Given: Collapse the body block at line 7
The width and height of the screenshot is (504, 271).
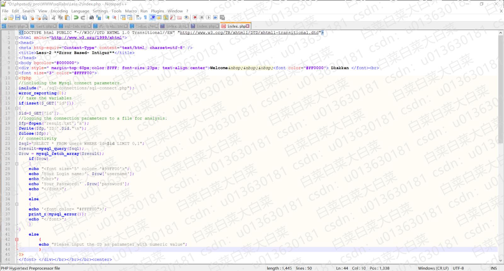Looking at the screenshot, I should tap(17, 63).
